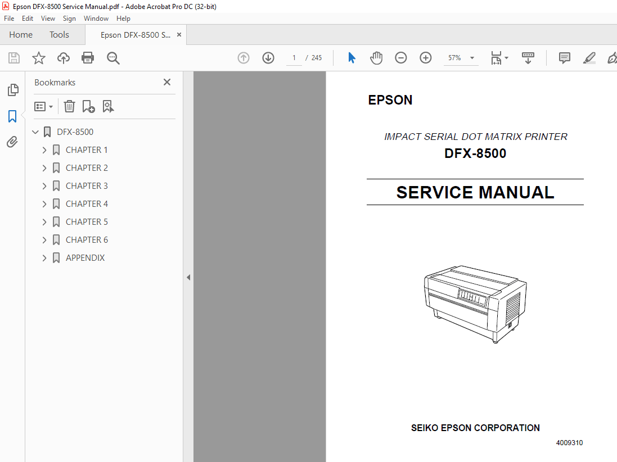Select the Highlight text tool
This screenshot has width=617, height=462.
(x=589, y=58)
